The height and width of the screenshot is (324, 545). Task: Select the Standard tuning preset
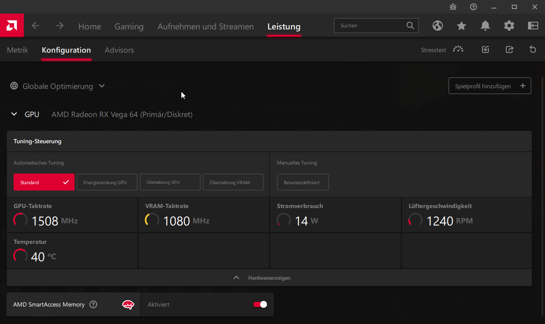pyautogui.click(x=44, y=182)
